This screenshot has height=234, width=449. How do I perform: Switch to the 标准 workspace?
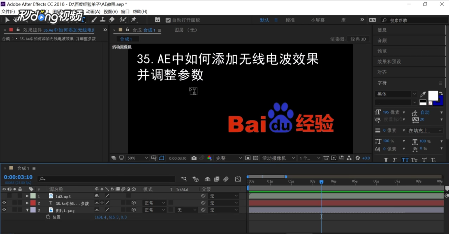(x=290, y=20)
